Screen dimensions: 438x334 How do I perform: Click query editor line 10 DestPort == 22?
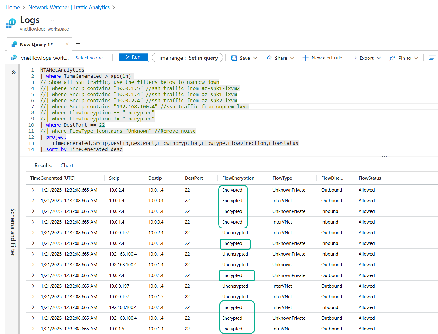[x=73, y=125]
